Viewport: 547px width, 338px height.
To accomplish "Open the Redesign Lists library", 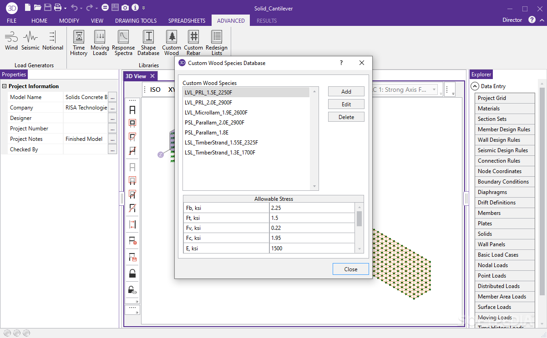I will [217, 43].
